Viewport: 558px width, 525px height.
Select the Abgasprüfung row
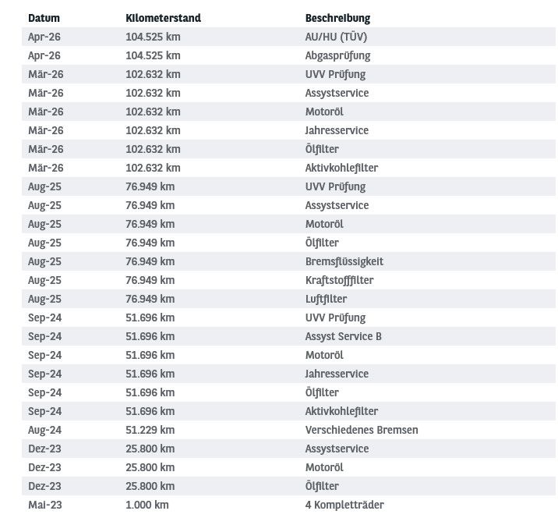(x=288, y=55)
